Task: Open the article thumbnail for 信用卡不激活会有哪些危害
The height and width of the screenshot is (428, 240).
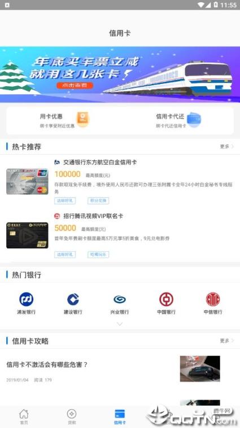Action: click(200, 368)
